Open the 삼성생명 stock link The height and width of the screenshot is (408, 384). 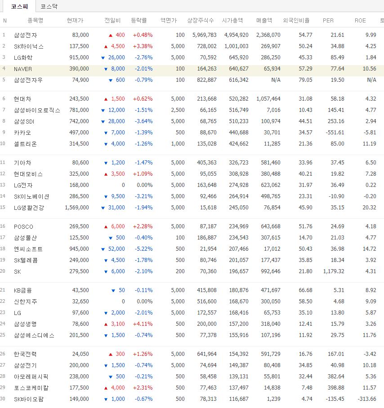[x=25, y=324]
